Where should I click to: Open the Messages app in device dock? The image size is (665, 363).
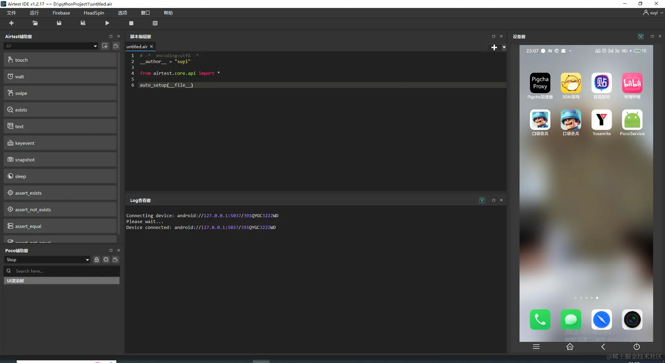tap(571, 319)
